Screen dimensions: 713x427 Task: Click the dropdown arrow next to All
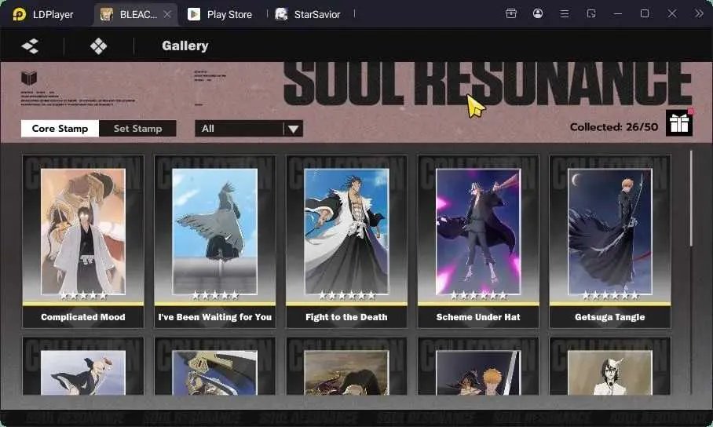[294, 130]
